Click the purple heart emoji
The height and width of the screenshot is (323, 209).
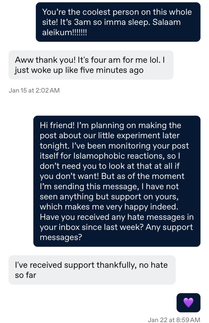click(188, 302)
